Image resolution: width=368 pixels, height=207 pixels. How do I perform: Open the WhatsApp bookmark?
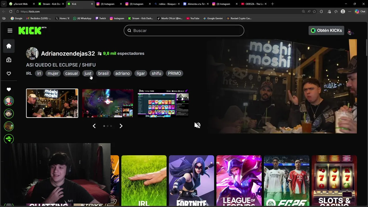coord(82,18)
